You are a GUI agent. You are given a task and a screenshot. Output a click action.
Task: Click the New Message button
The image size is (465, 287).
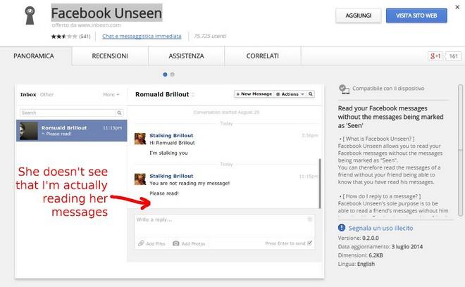click(x=254, y=94)
